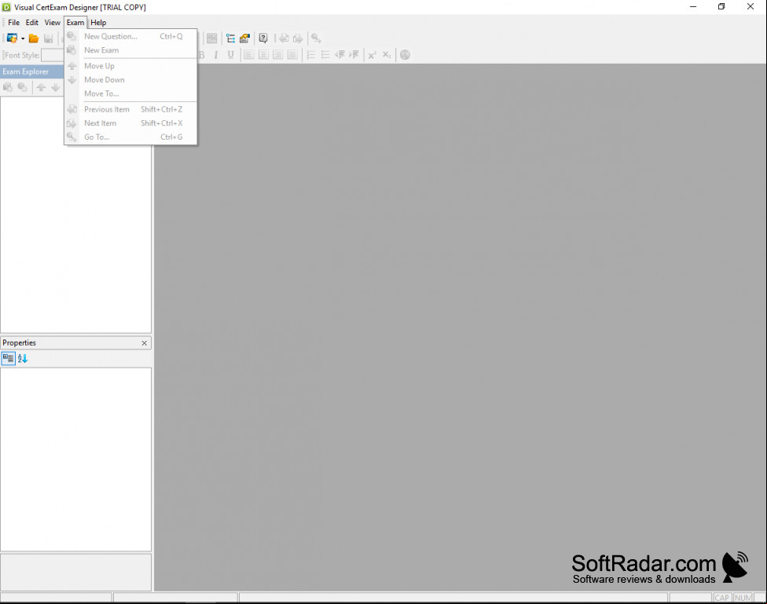767x604 pixels.
Task: Click the question mark help icon
Action: pos(263,38)
